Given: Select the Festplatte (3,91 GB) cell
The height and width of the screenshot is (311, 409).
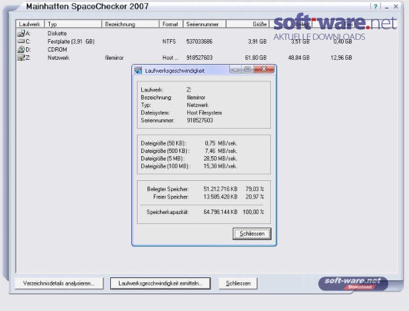Looking at the screenshot, I should tap(71, 42).
